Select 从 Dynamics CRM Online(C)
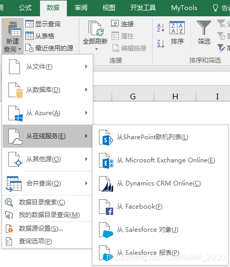 tap(160, 183)
